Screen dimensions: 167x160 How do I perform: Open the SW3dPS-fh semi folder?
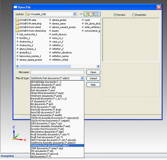26,20
